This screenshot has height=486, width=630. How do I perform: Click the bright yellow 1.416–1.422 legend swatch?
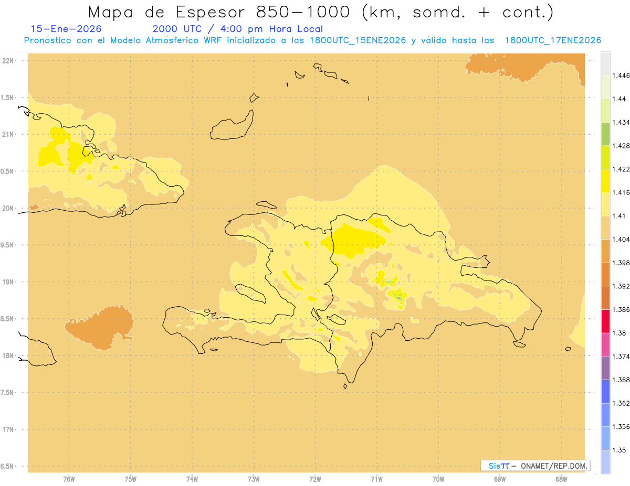click(605, 181)
